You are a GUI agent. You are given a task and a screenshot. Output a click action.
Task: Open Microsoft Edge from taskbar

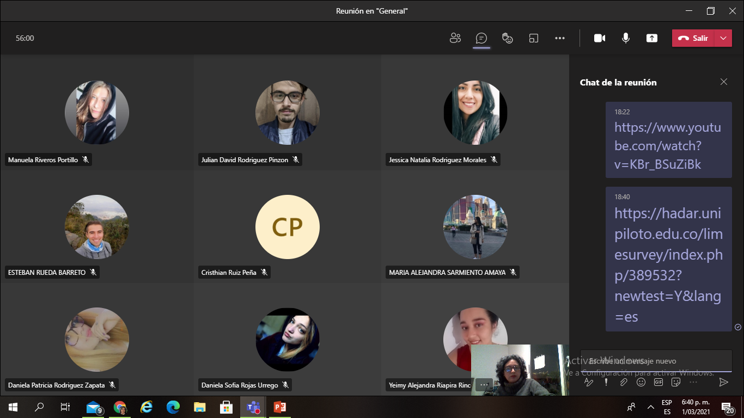point(173,407)
